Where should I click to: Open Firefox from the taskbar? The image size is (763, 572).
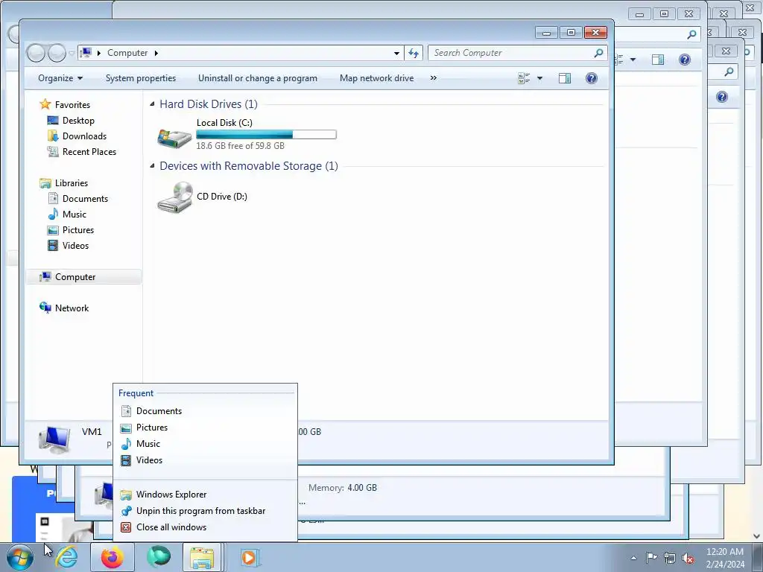[113, 557]
